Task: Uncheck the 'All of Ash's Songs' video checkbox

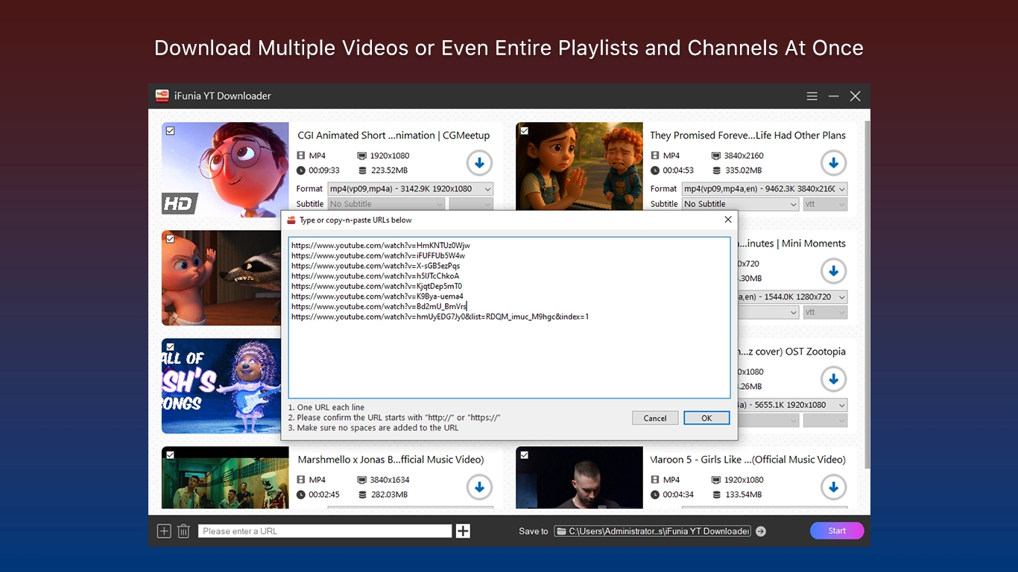Action: [x=170, y=347]
